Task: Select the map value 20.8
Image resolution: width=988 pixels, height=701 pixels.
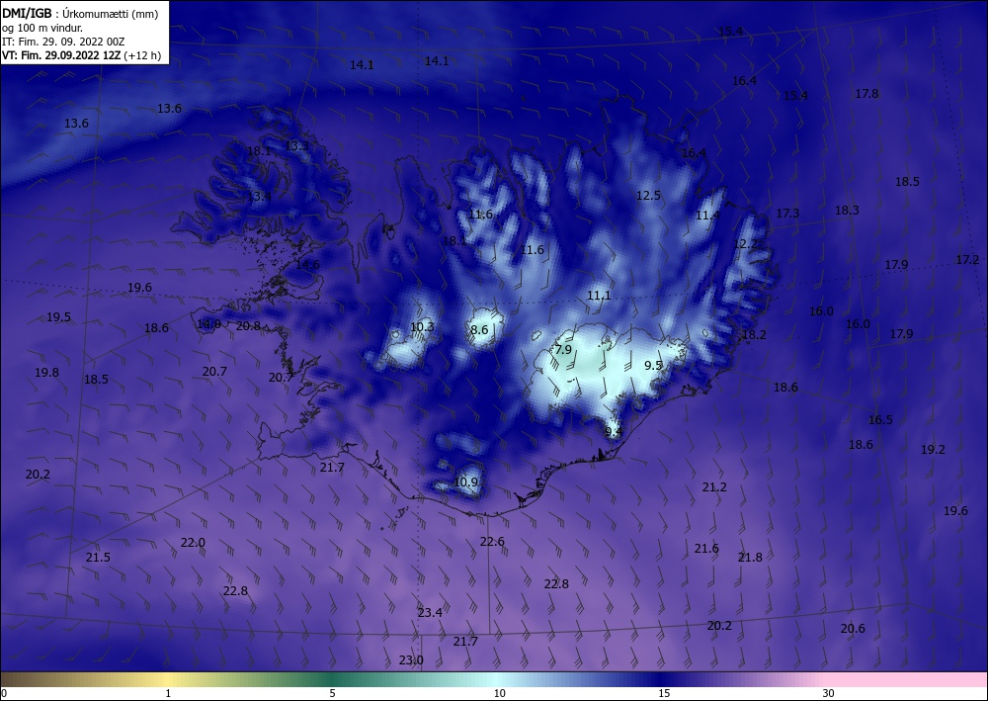Action: pos(248,326)
